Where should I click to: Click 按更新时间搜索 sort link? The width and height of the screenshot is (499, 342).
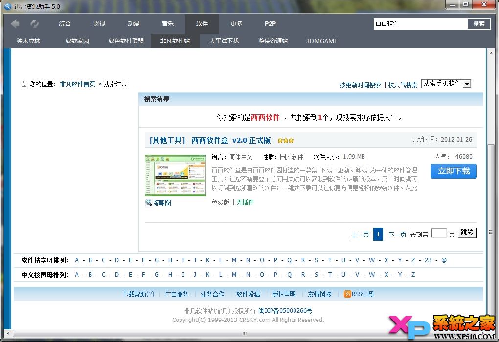(x=360, y=85)
